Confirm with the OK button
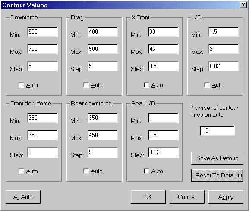This screenshot has height=211, width=249. tap(148, 197)
